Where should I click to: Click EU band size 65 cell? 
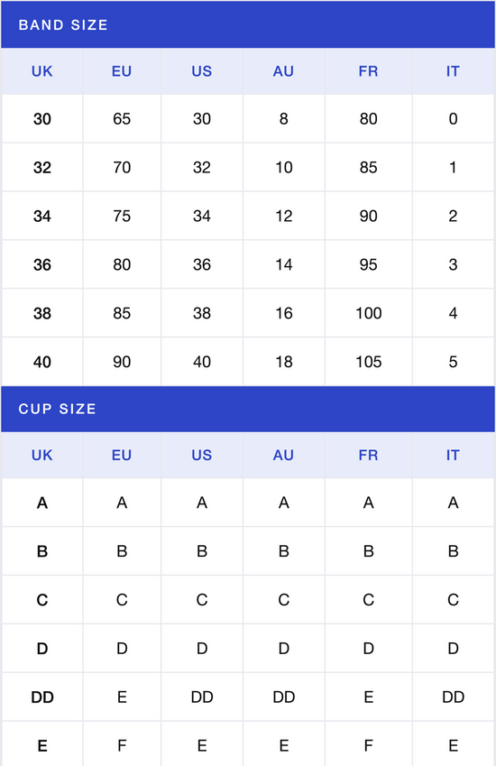[122, 119]
